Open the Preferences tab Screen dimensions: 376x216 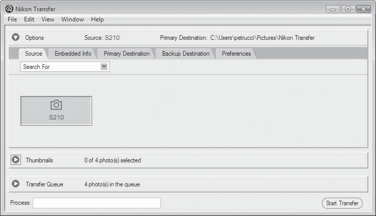click(236, 54)
